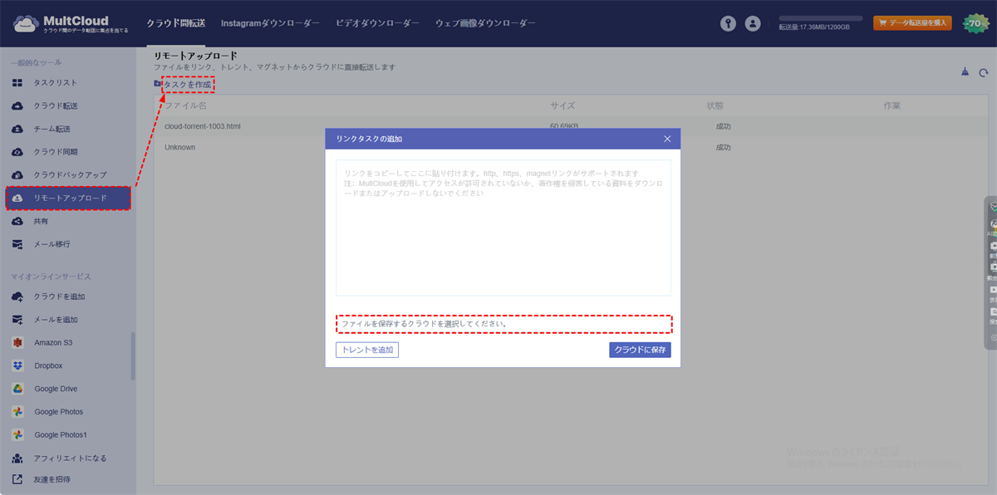Click the -70% discount badge

tap(975, 24)
